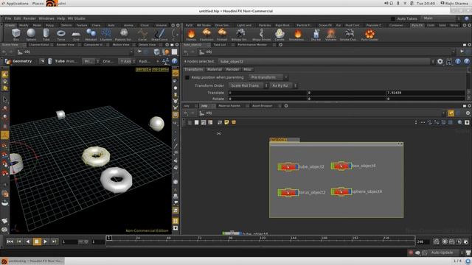The image size is (472, 265).
Task: Click the parameter pane info icon
Action: click(x=458, y=61)
